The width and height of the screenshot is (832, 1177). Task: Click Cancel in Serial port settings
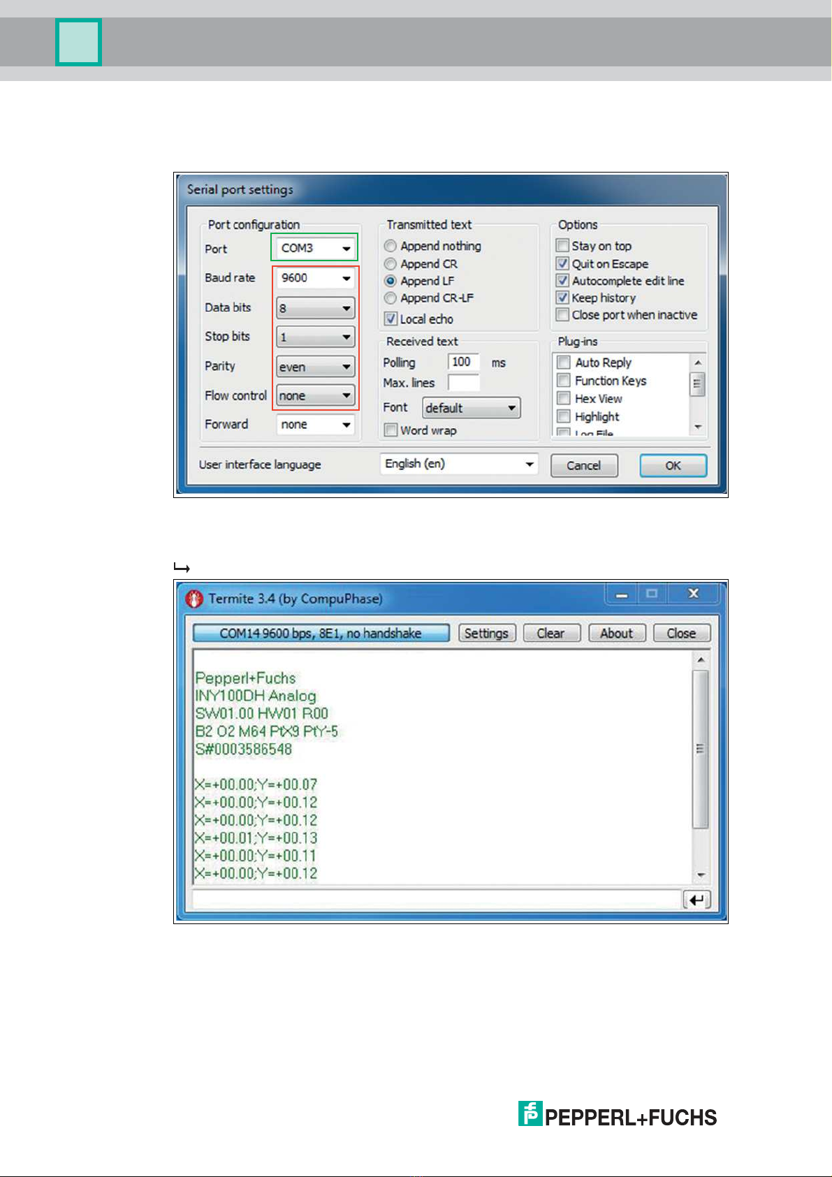coord(584,466)
